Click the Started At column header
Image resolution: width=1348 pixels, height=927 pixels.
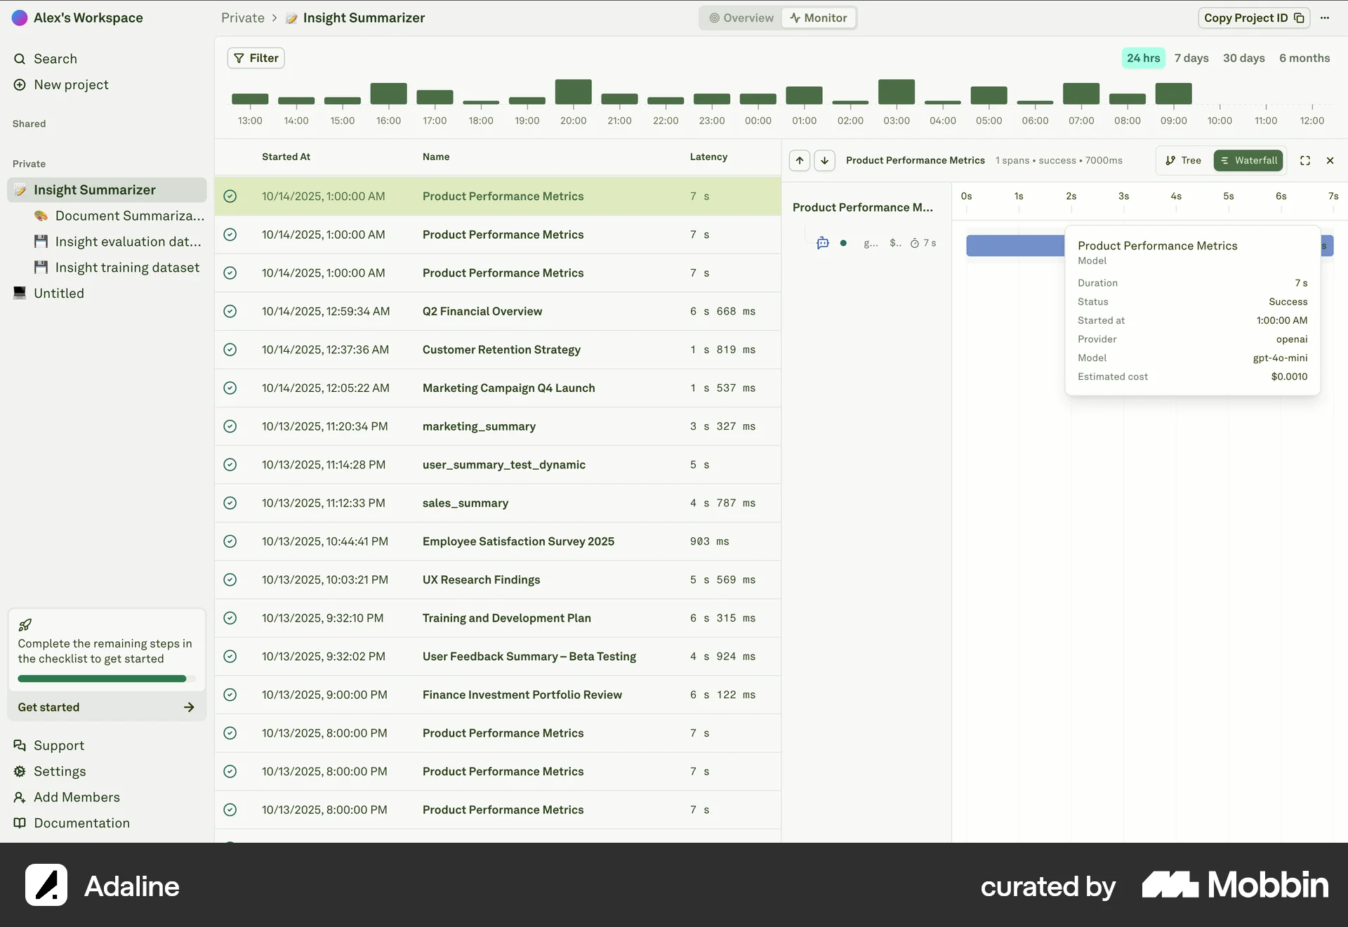(x=286, y=157)
